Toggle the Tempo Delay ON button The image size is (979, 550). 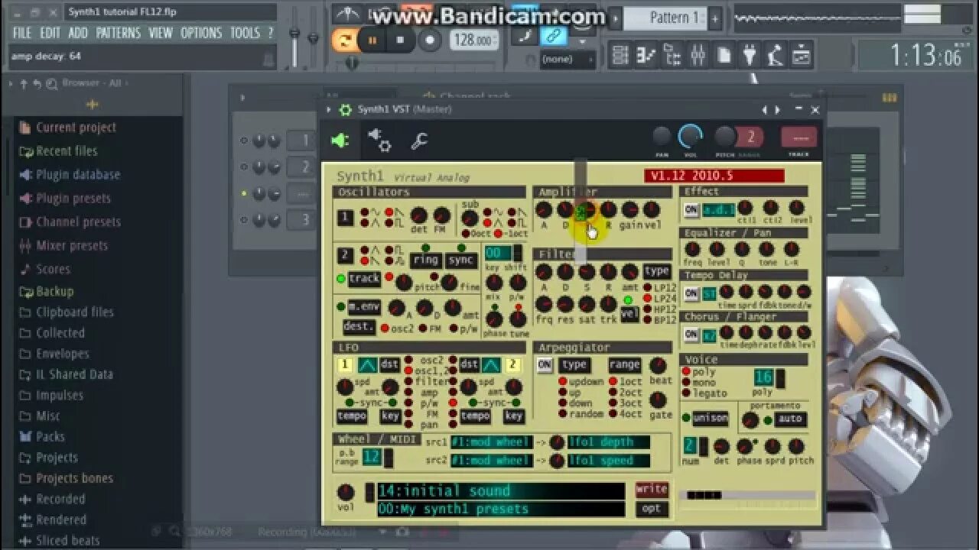point(691,293)
